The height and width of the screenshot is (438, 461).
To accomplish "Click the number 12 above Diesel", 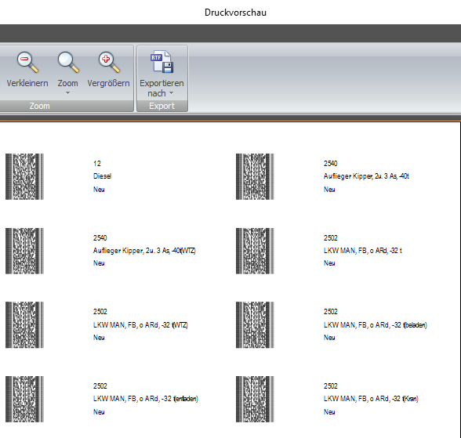I will (97, 163).
